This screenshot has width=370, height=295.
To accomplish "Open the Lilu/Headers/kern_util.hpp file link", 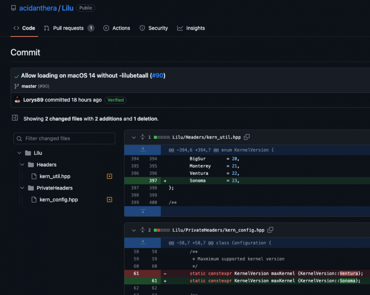I will (206, 137).
